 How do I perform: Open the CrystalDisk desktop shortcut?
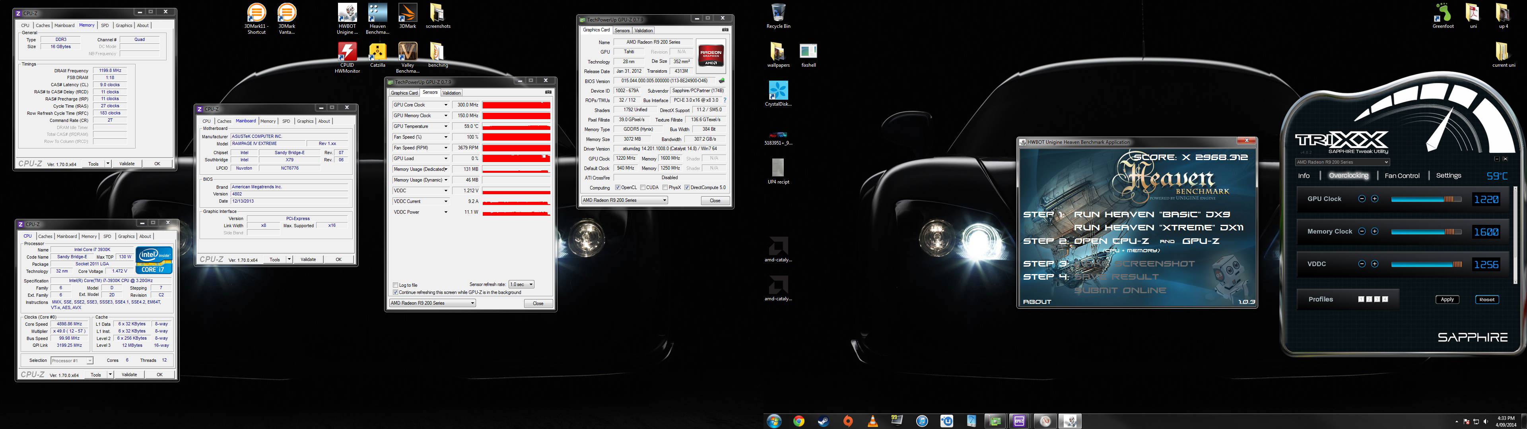point(778,94)
